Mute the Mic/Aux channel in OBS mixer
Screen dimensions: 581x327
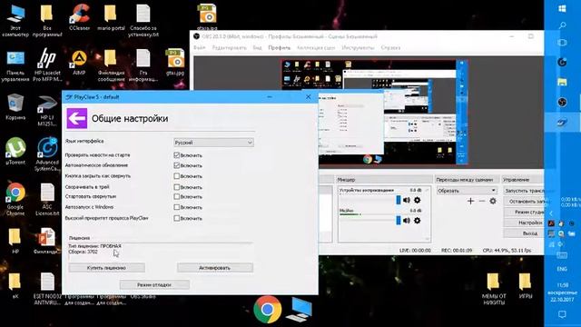tap(407, 221)
